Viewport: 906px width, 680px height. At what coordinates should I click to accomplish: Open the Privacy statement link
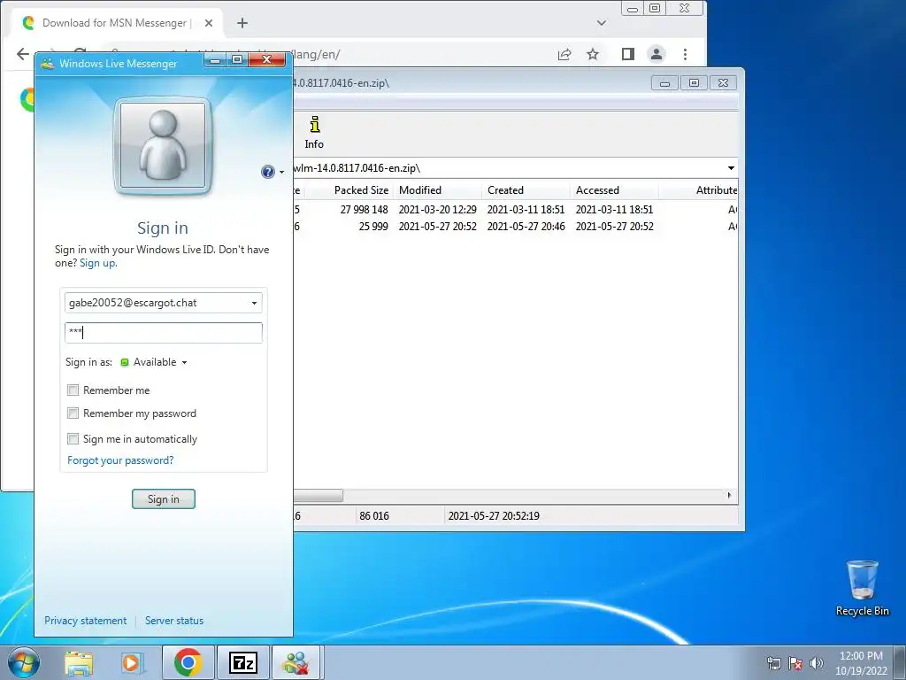86,621
